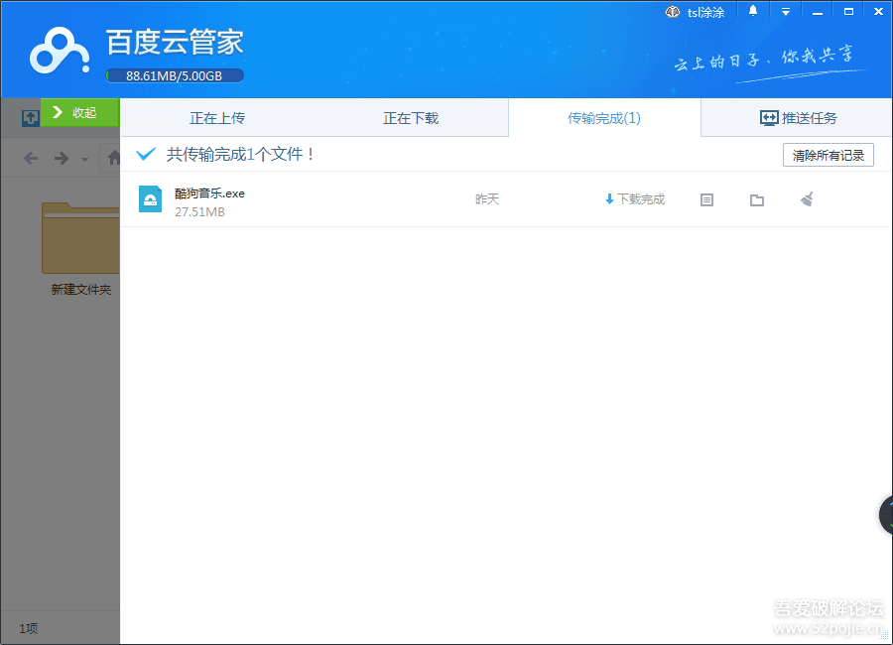Click the 下载完成 status label
This screenshot has width=893, height=645.
click(634, 198)
